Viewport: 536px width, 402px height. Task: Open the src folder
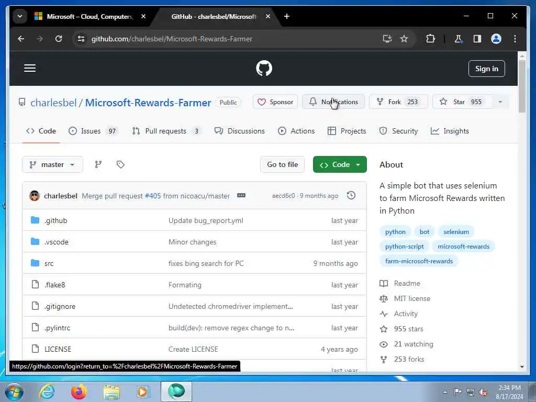pos(49,264)
